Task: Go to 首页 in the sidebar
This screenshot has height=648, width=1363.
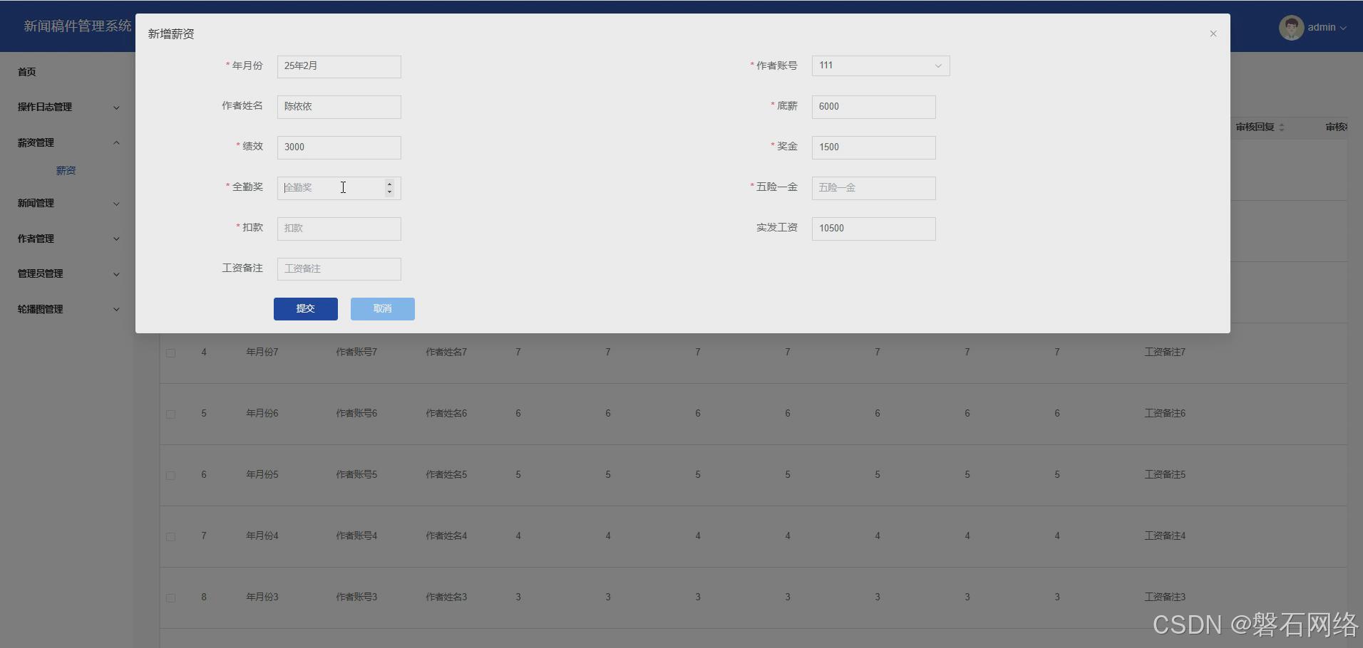Action: click(27, 72)
